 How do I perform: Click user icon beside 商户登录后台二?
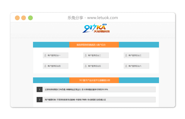click(x=86, y=55)
